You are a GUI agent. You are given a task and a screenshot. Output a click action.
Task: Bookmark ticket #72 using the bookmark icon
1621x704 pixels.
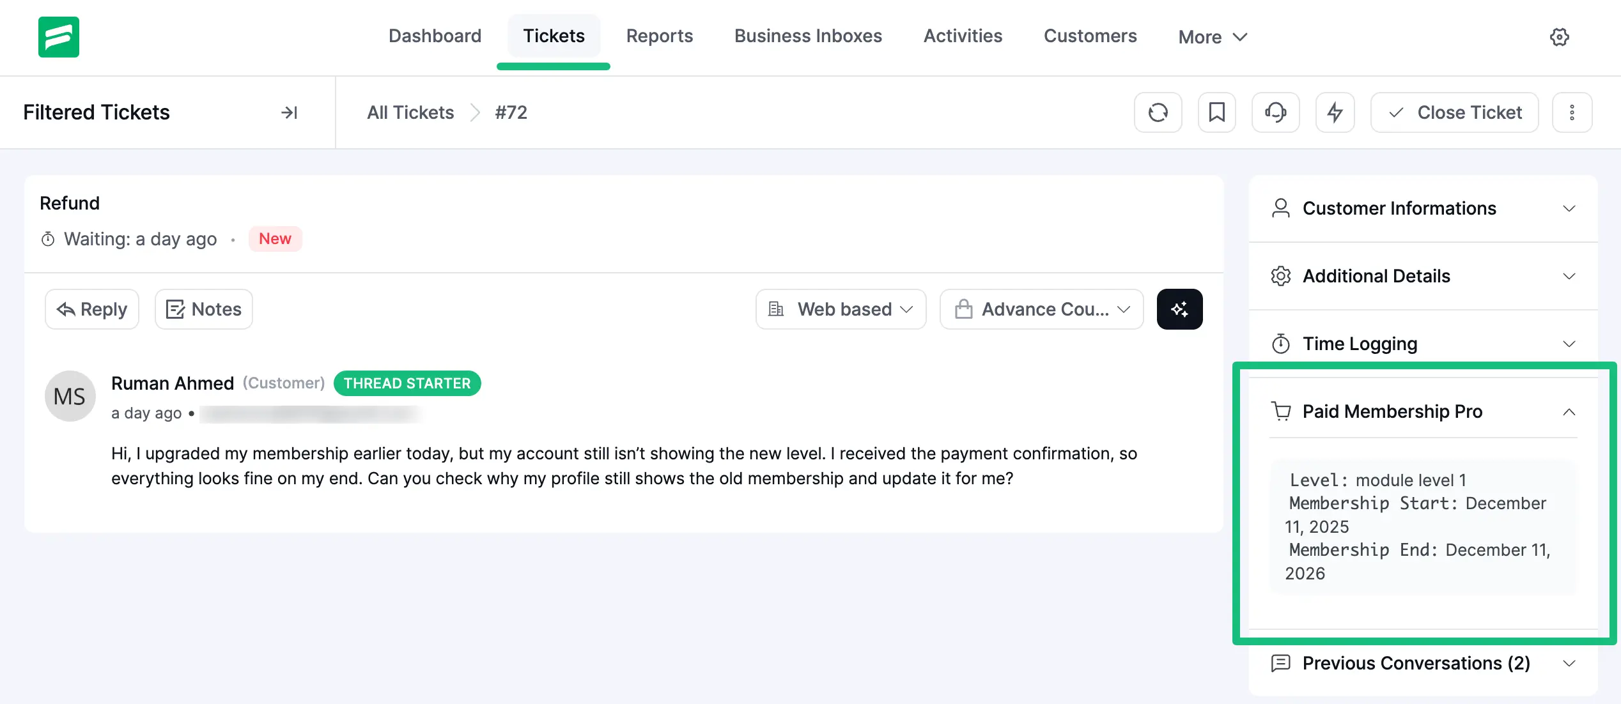[x=1216, y=112]
